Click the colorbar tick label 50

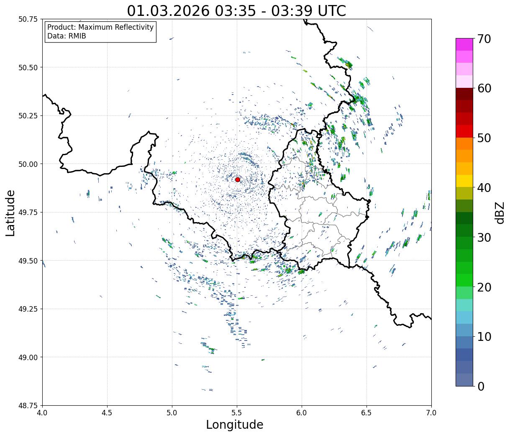(x=484, y=138)
